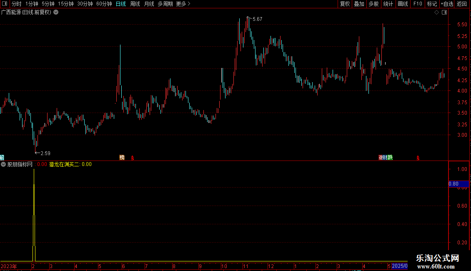Screen dimensions: 471x271
Task: Click the 5.50 price axis label
Action: click(x=462, y=25)
